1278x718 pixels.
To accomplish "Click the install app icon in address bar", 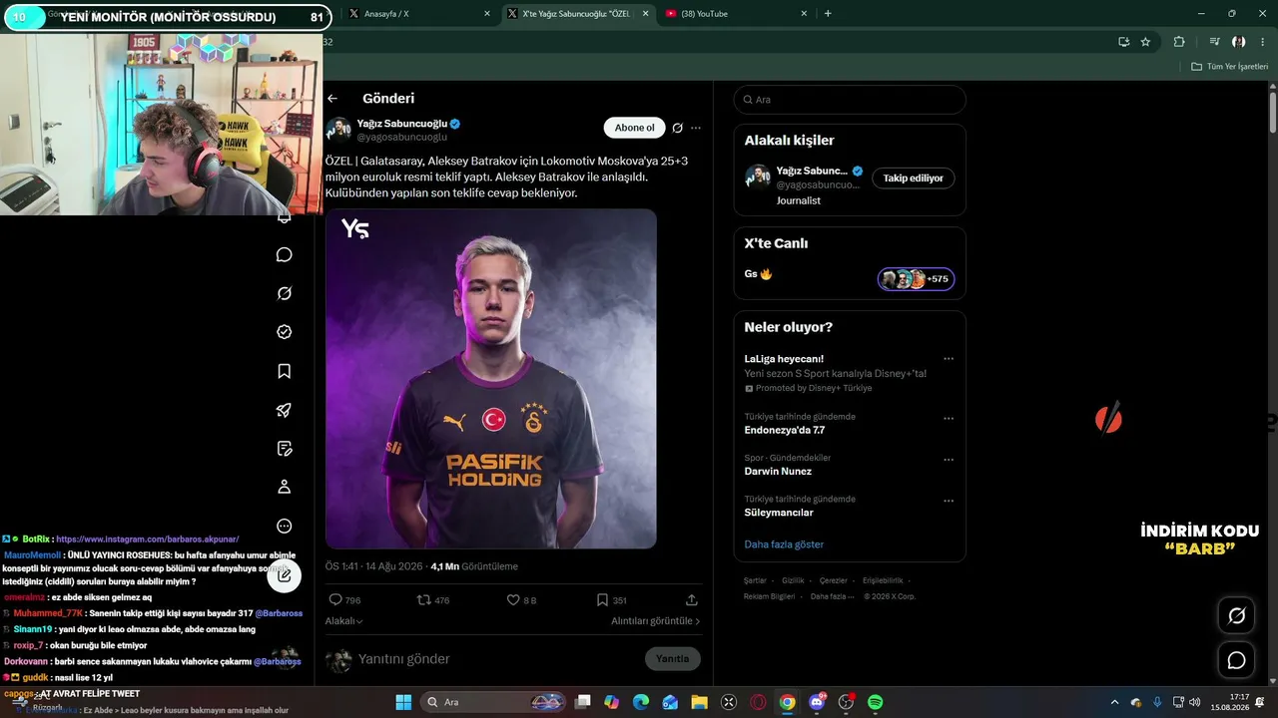I will tap(1123, 42).
